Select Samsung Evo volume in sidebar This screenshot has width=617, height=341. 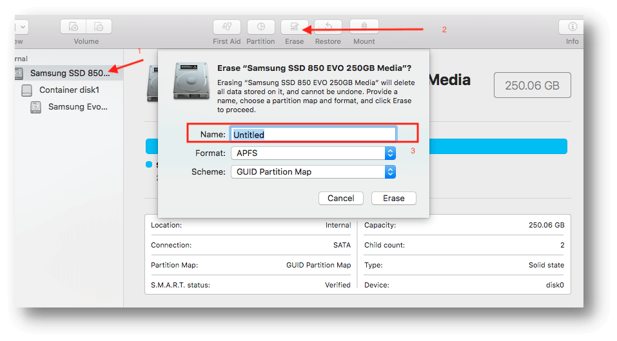point(77,107)
